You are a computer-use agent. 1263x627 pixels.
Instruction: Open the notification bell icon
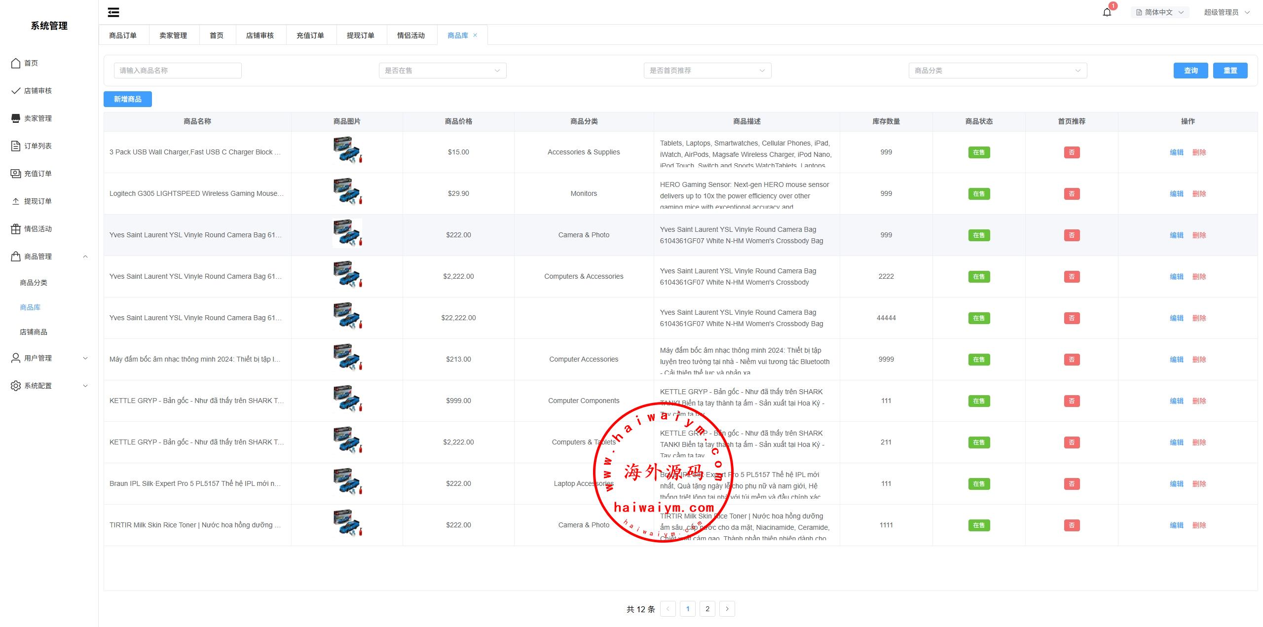(1107, 12)
